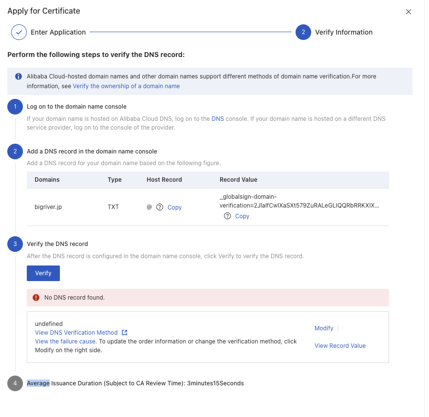Viewport: 429px width, 417px height.
Task: Click the help icon beside the @ host record
Action: point(160,208)
